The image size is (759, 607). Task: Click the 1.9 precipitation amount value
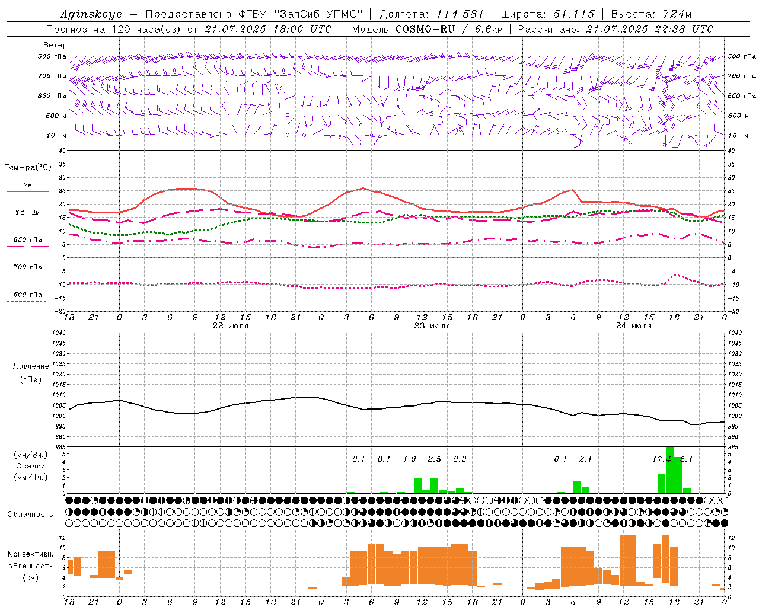click(x=409, y=459)
